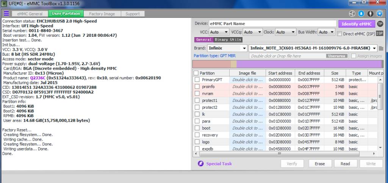Click the round TP test point icon

tap(380, 24)
